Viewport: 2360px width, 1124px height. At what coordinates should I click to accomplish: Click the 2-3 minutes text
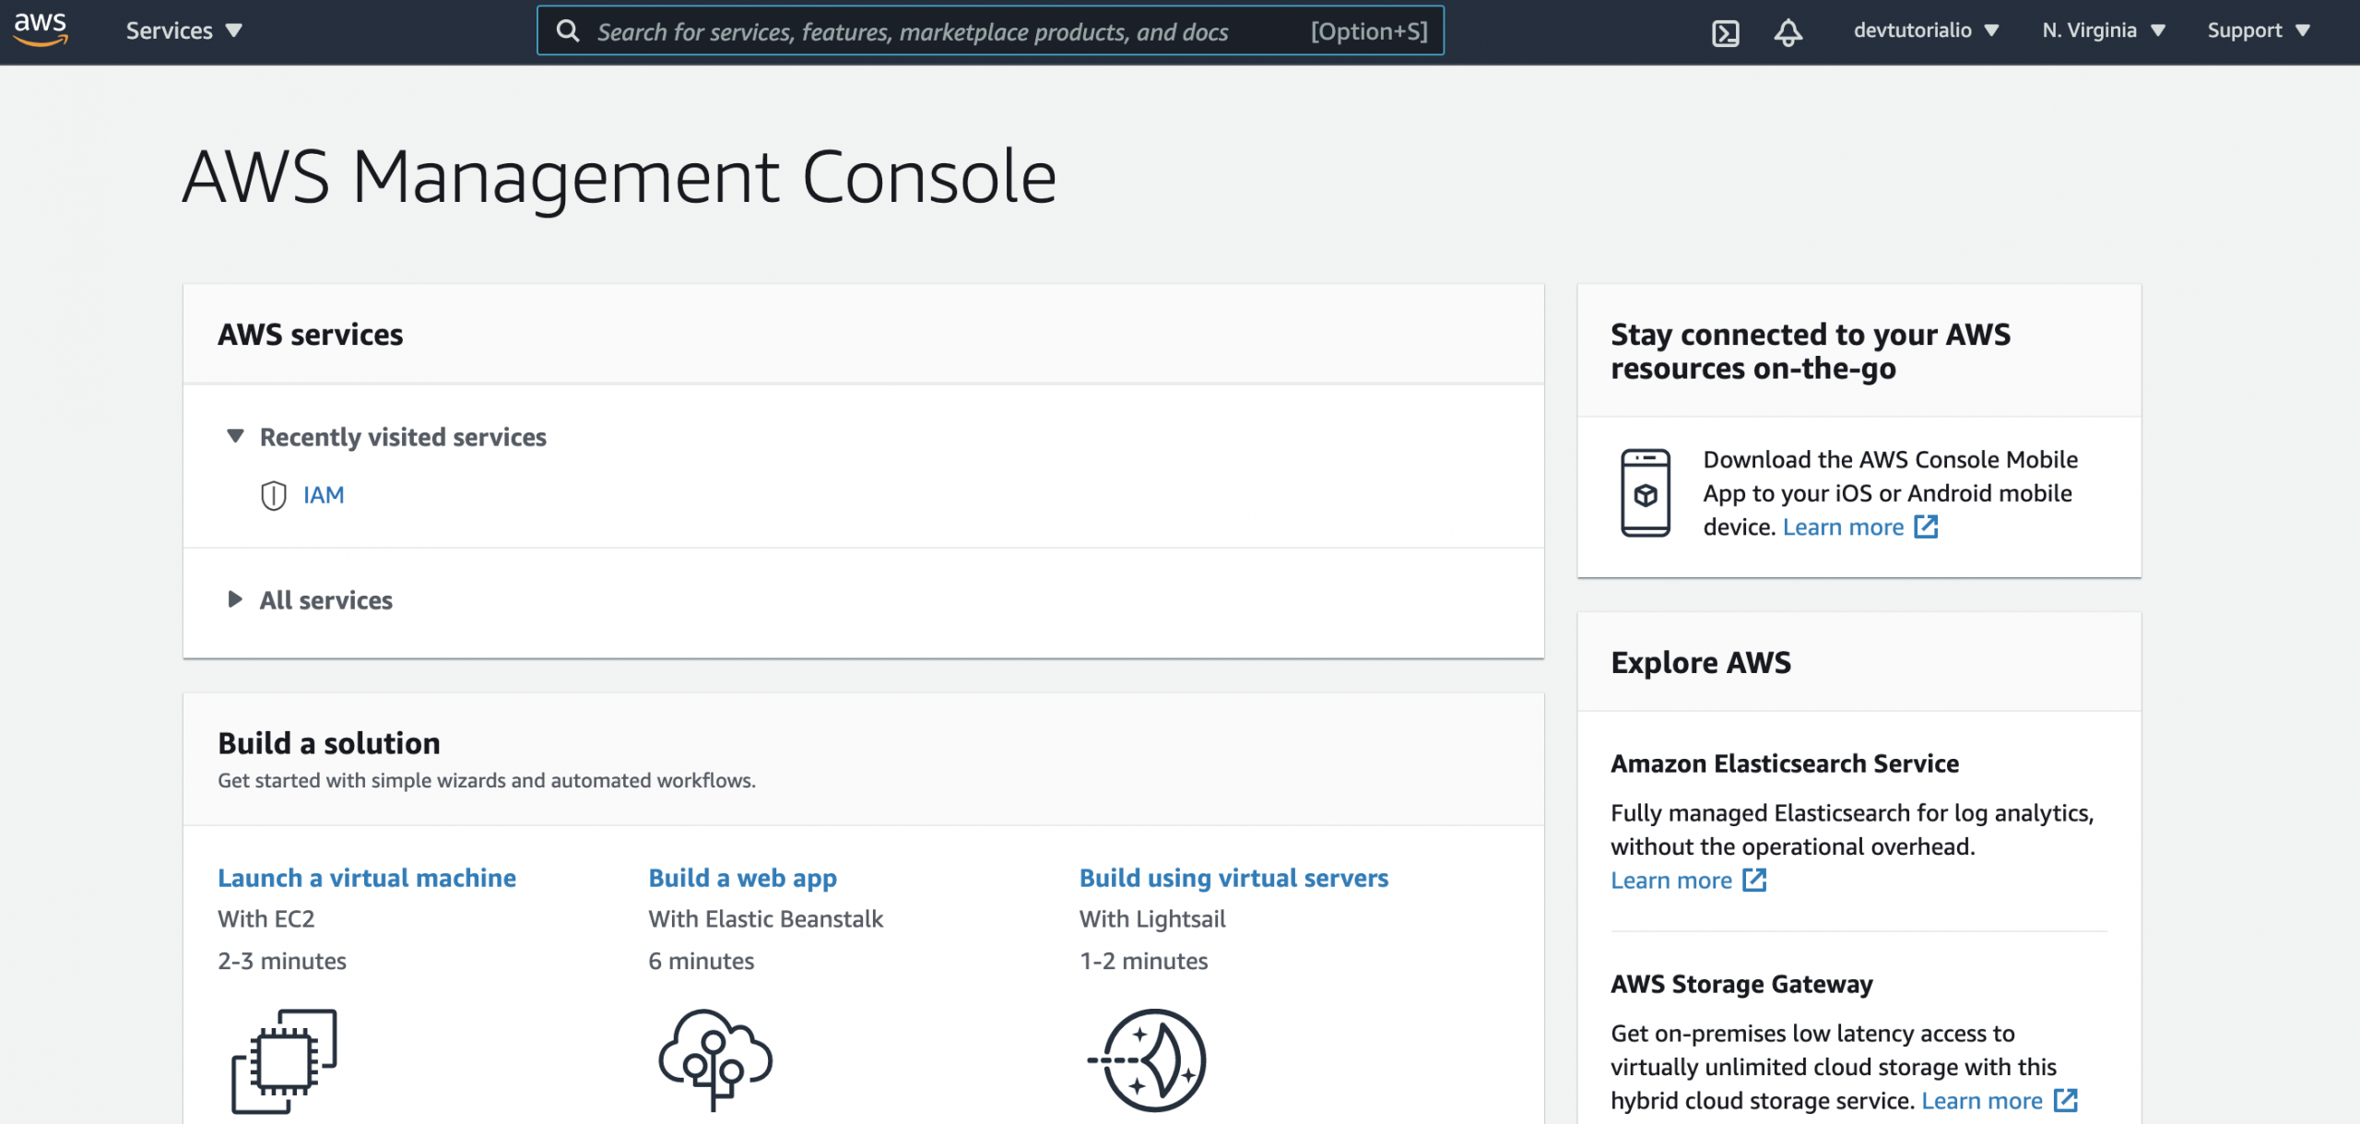click(282, 961)
